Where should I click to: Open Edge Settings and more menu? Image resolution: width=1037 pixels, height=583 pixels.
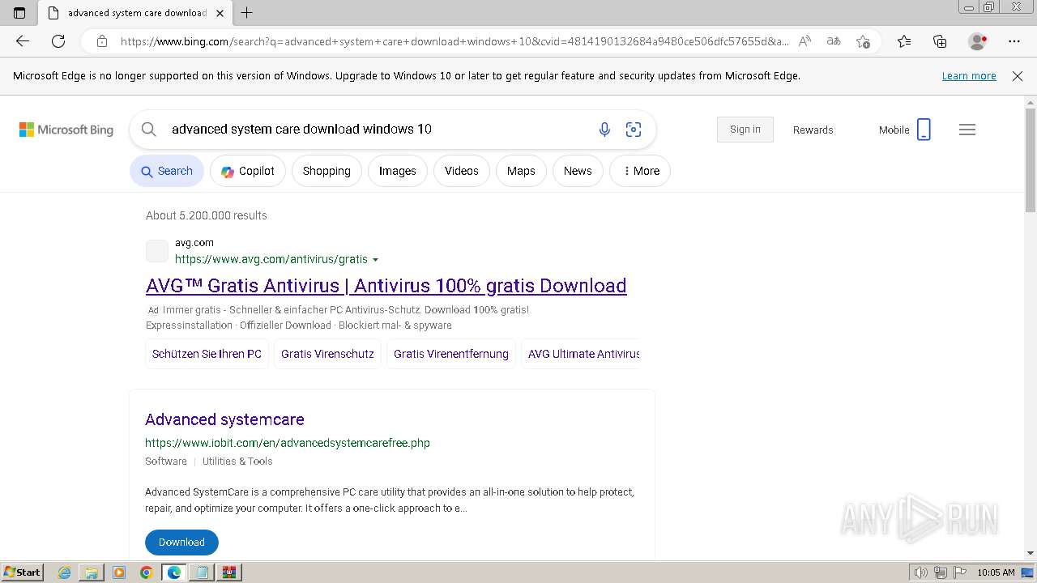click(x=1014, y=41)
